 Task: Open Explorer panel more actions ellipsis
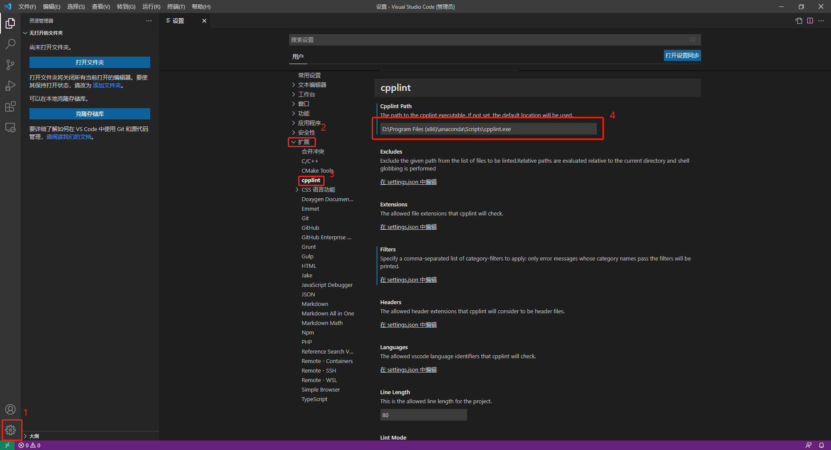pos(149,21)
